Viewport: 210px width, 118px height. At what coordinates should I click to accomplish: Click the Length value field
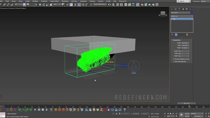tap(185, 43)
